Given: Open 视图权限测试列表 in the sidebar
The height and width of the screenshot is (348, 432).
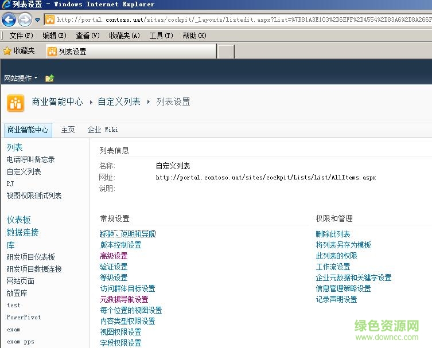Looking at the screenshot, I should tap(34, 195).
